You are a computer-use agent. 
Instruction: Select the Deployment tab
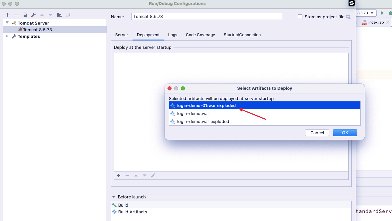(148, 35)
